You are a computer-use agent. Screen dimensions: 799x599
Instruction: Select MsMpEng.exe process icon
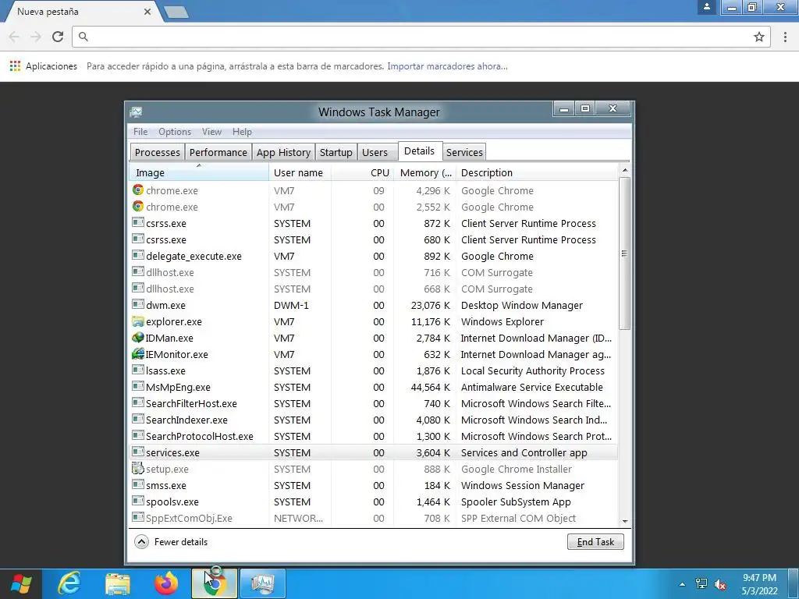click(137, 387)
